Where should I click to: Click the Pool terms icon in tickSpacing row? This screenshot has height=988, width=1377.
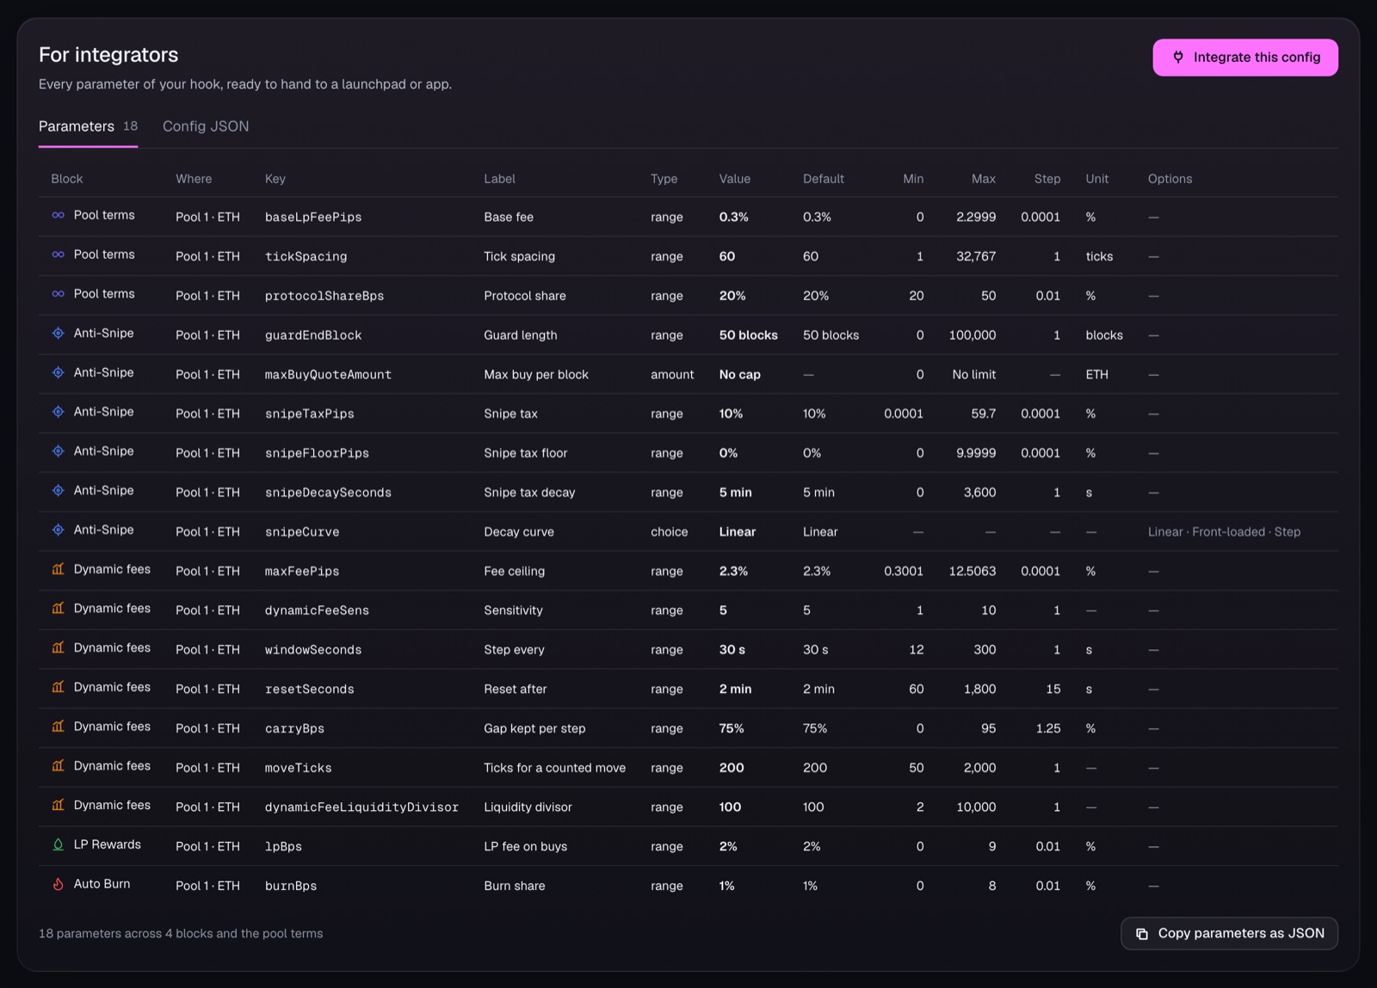point(58,255)
